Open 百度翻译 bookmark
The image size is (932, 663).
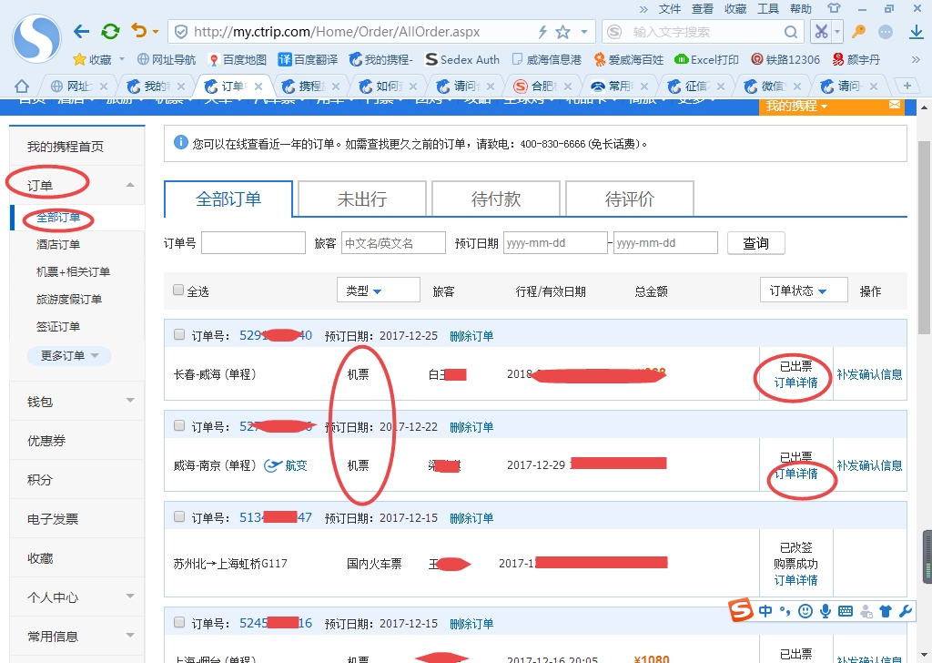308,59
